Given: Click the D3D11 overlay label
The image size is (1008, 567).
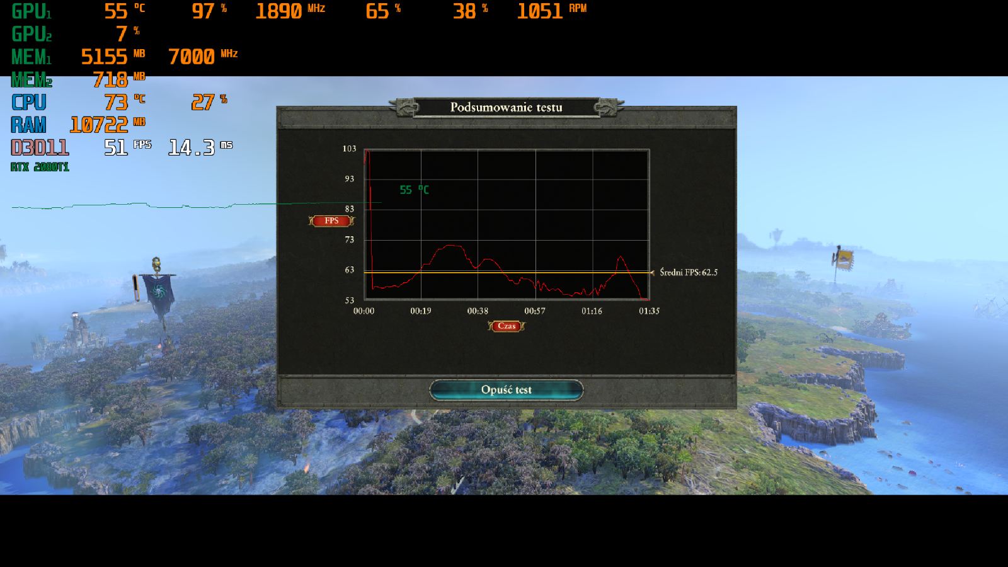Looking at the screenshot, I should tap(40, 147).
